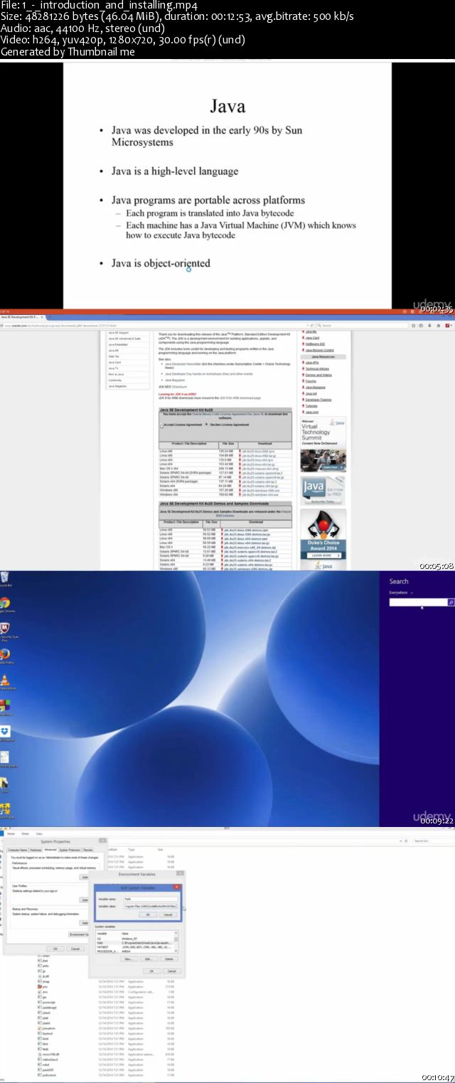The height and width of the screenshot is (1083, 455).
Task: Select the Path row in System variables list
Action: click(x=134, y=942)
